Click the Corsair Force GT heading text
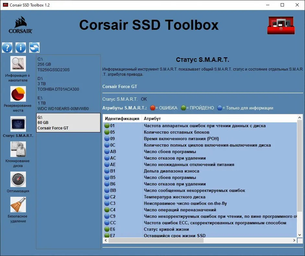The height and width of the screenshot is (256, 305). (120, 86)
